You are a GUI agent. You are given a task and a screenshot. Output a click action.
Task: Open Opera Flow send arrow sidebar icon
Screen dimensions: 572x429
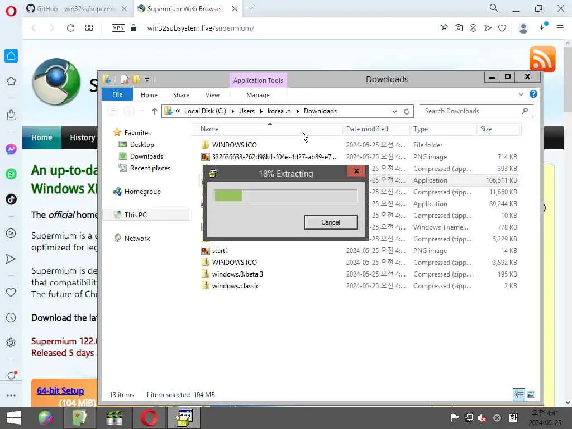point(11,259)
